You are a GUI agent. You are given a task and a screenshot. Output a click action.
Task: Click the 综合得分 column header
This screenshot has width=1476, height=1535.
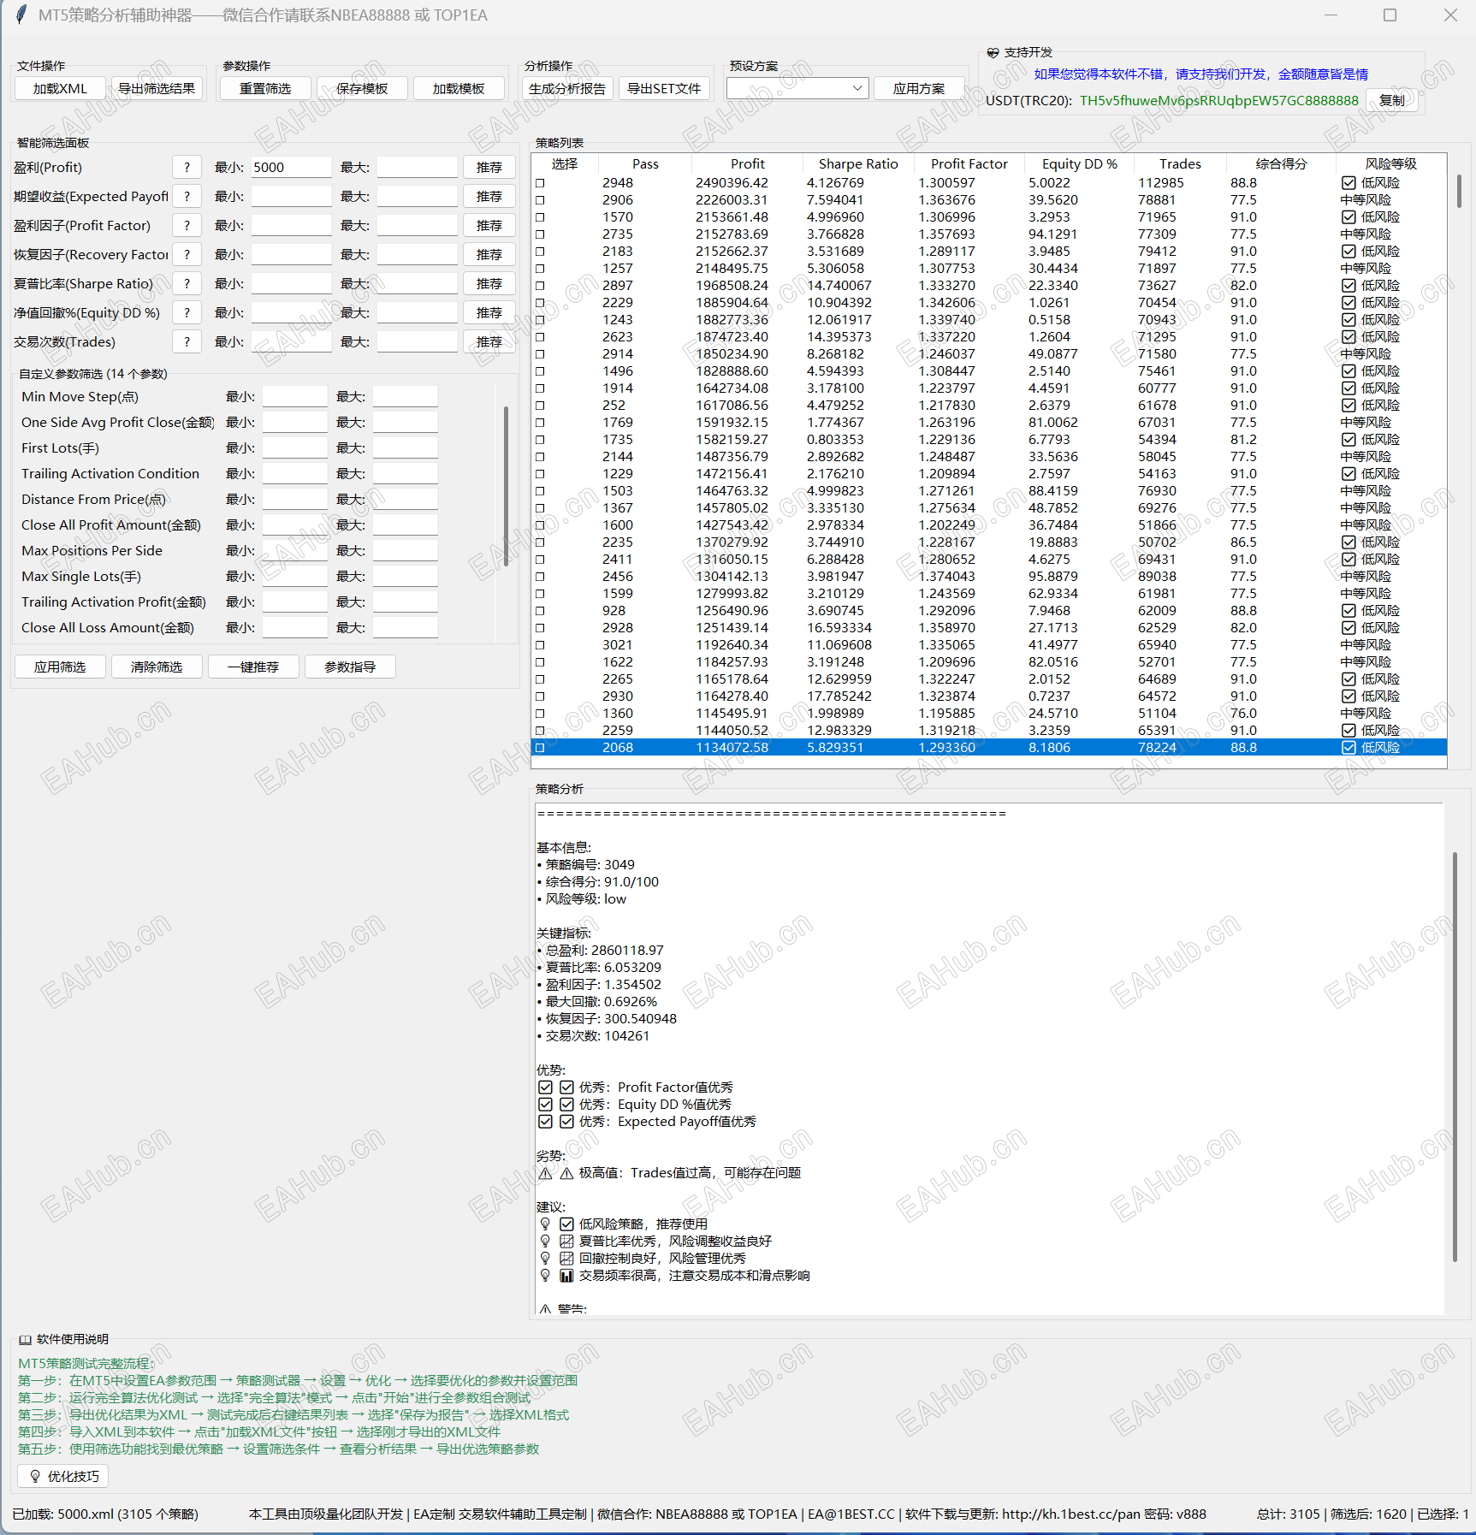click(x=1281, y=164)
